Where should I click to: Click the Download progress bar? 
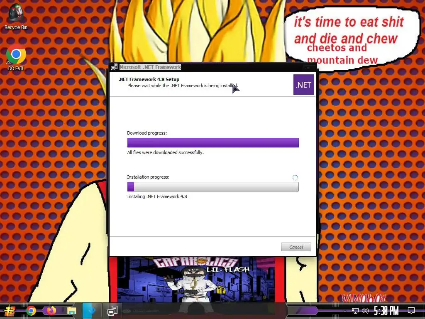pos(213,143)
